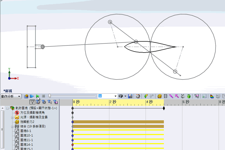Toggle Filter Driving funnel icon
225x150 pixels.
pos(44,102)
